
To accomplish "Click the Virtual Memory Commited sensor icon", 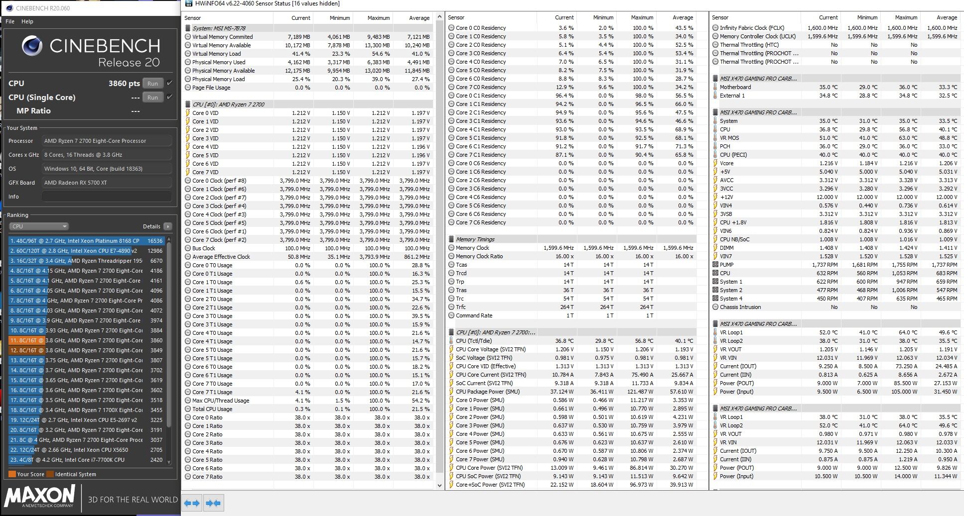I will (188, 37).
